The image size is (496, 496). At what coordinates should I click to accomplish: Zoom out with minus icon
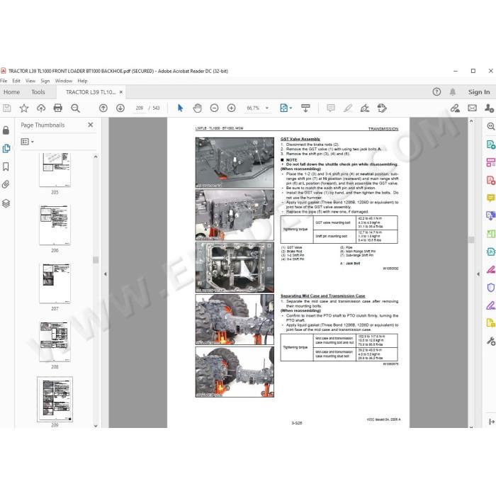(215, 108)
